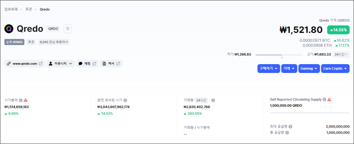Expand the Earn Crypto dropdown

click(335, 69)
